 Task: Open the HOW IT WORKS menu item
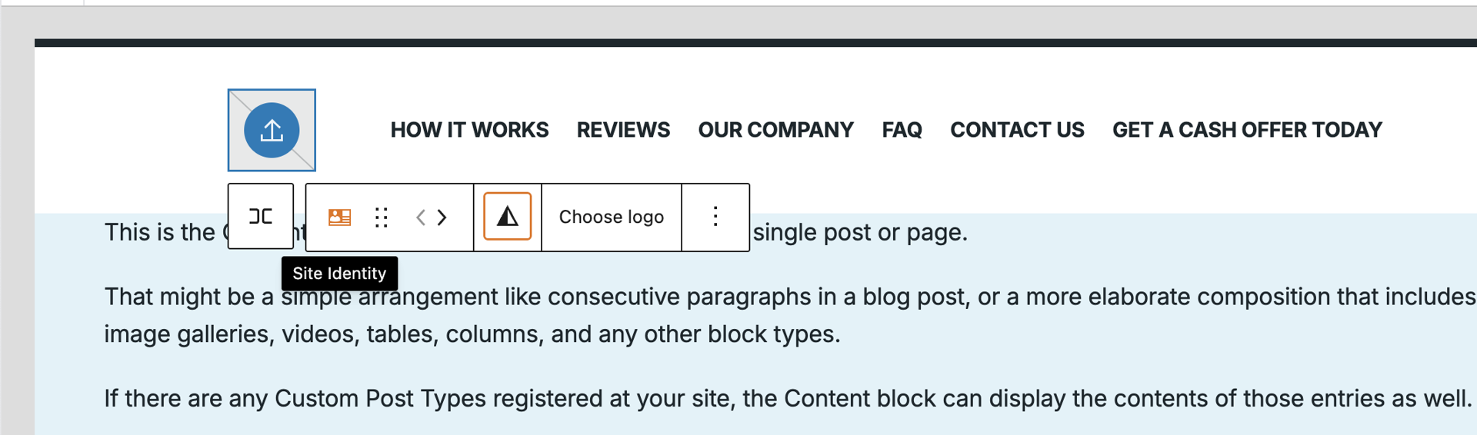pos(469,130)
